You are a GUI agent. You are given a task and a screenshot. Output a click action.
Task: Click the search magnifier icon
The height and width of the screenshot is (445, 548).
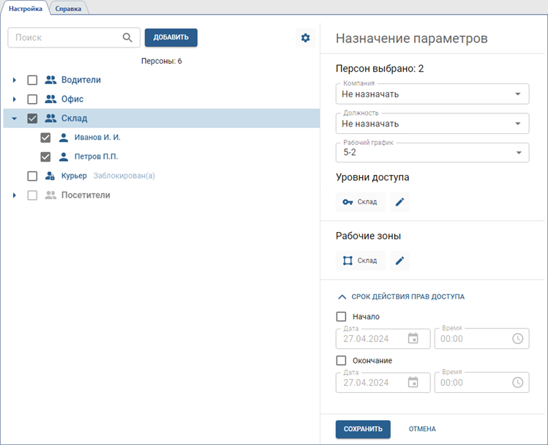pos(127,38)
